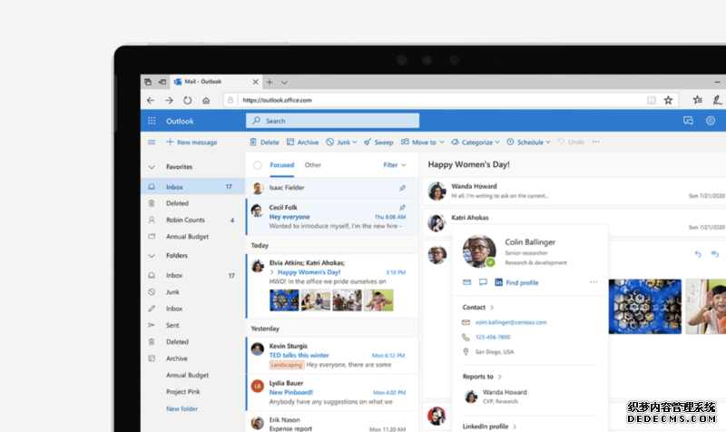The image size is (726, 432).
Task: Open Outlook settings gear
Action: click(x=711, y=121)
